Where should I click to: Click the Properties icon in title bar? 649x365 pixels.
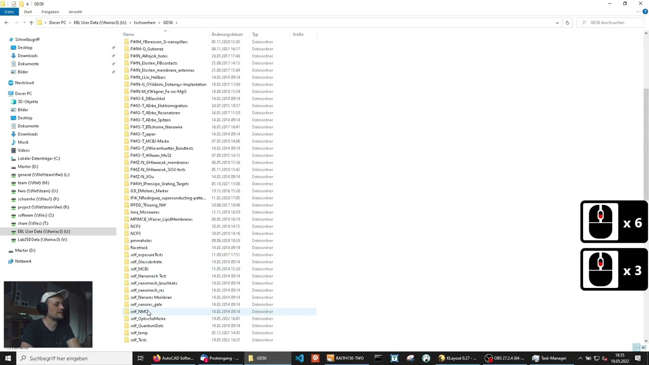pos(13,4)
